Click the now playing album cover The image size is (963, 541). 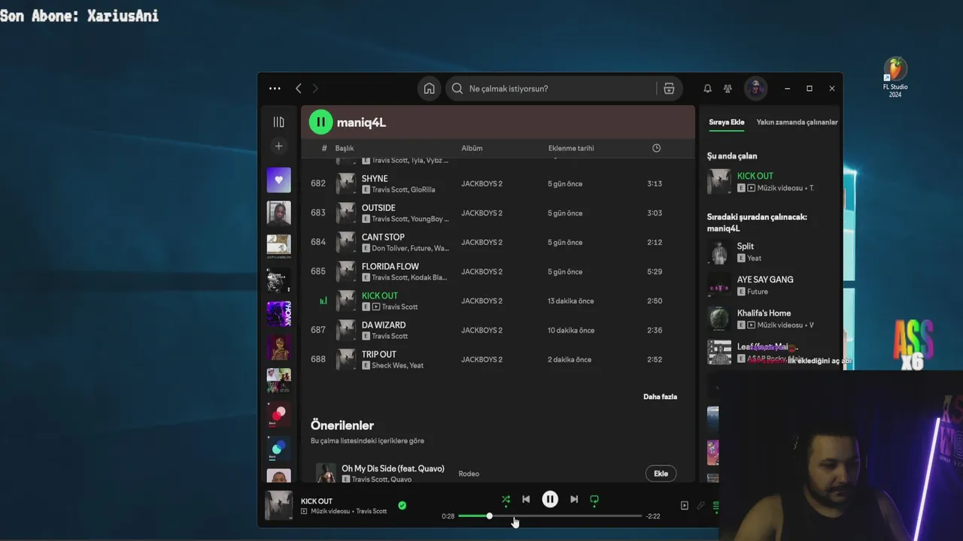tap(278, 505)
